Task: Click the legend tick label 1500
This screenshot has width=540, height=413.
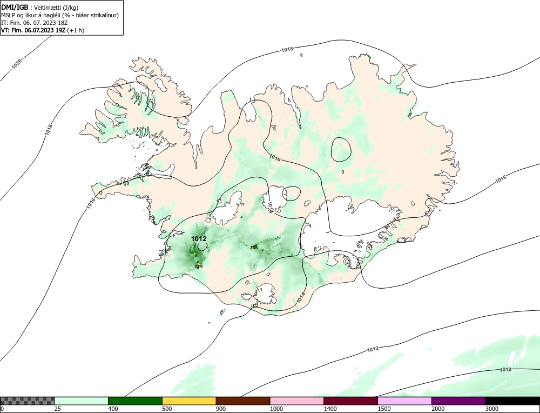Action: click(384, 409)
